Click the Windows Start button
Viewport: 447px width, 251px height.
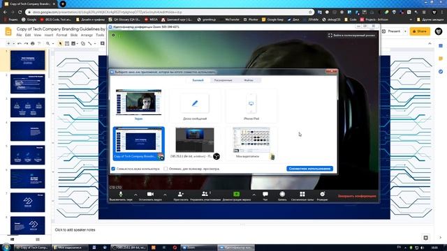(x=6, y=247)
